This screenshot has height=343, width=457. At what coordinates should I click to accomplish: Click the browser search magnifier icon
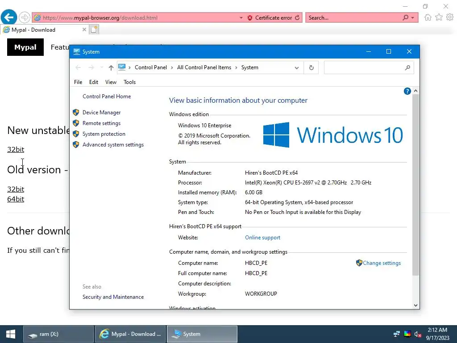(405, 17)
